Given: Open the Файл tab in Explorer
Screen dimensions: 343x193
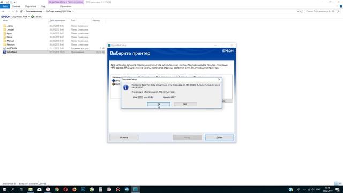Looking at the screenshot, I should click(5, 6).
